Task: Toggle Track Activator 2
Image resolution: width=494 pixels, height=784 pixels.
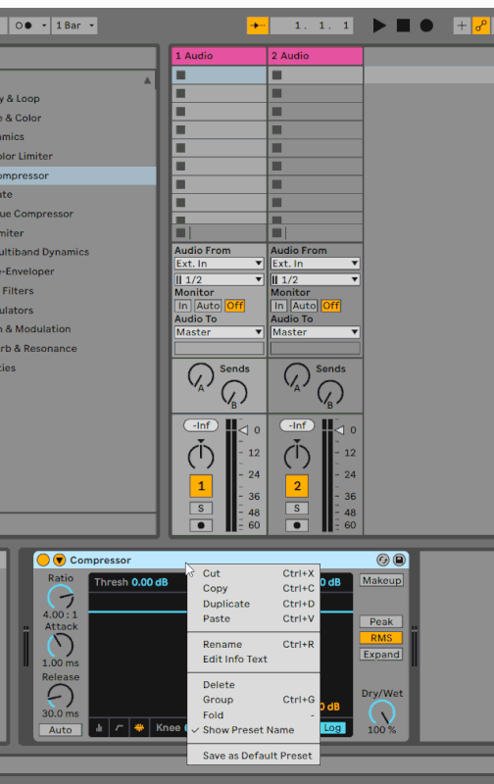Action: pos(297,485)
